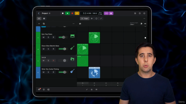Screen dimensions: 186x104
Task: Solo the SoCal drummer track
Action: point(48,60)
